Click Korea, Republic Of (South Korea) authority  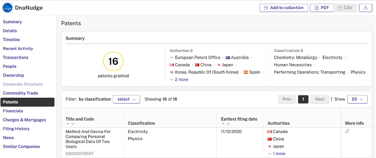pos(207,72)
